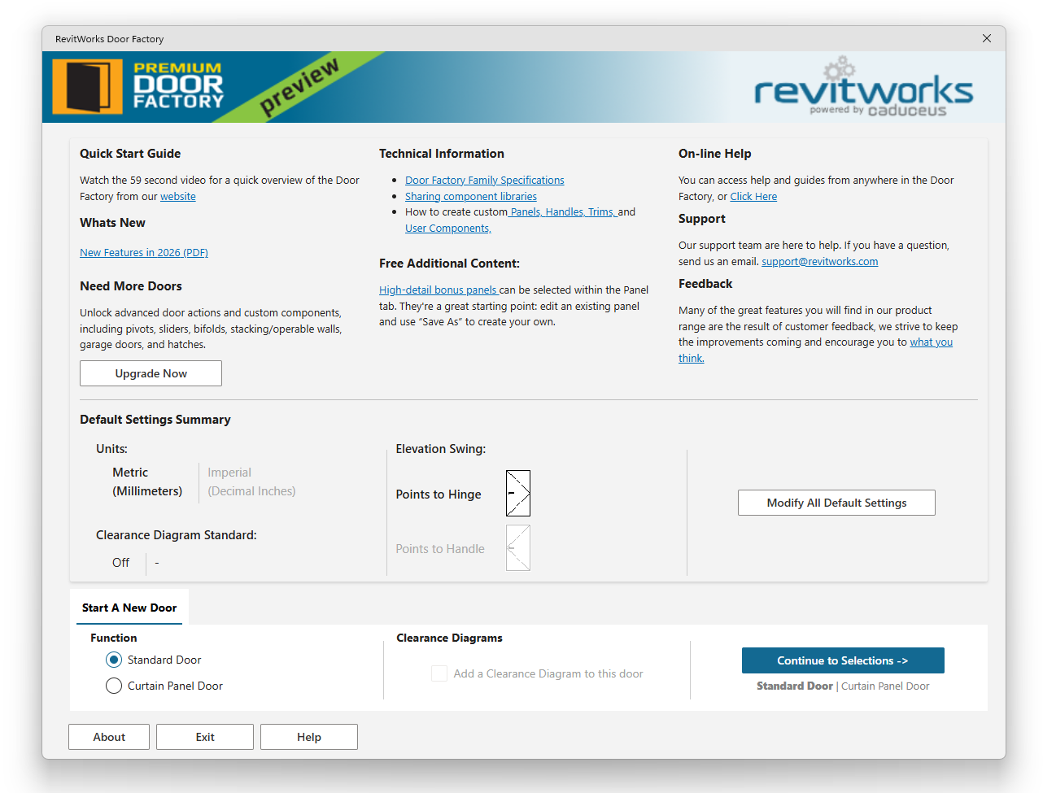Open the About dialog
Image resolution: width=1043 pixels, height=793 pixels.
point(108,736)
